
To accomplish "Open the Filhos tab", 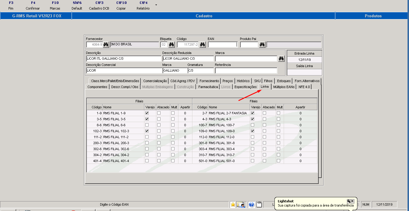I will tap(268, 81).
